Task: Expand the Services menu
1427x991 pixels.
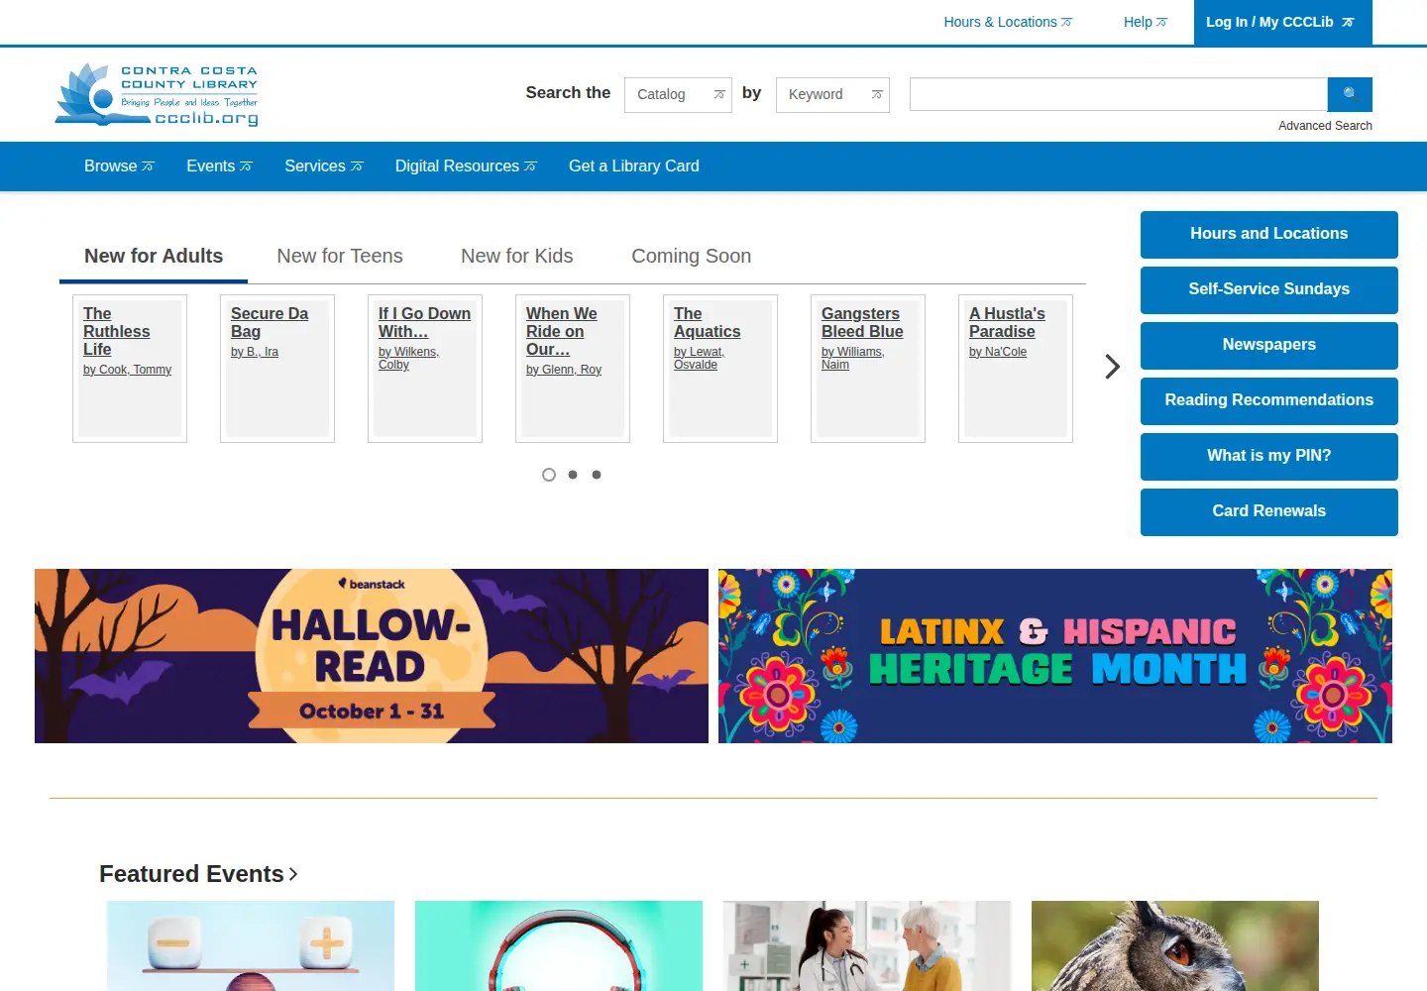Action: [x=324, y=166]
